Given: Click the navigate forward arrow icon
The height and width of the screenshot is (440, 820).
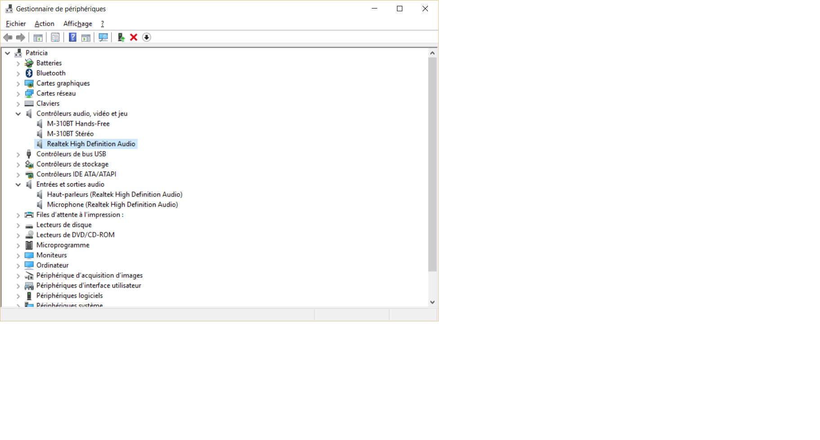Looking at the screenshot, I should [x=20, y=37].
